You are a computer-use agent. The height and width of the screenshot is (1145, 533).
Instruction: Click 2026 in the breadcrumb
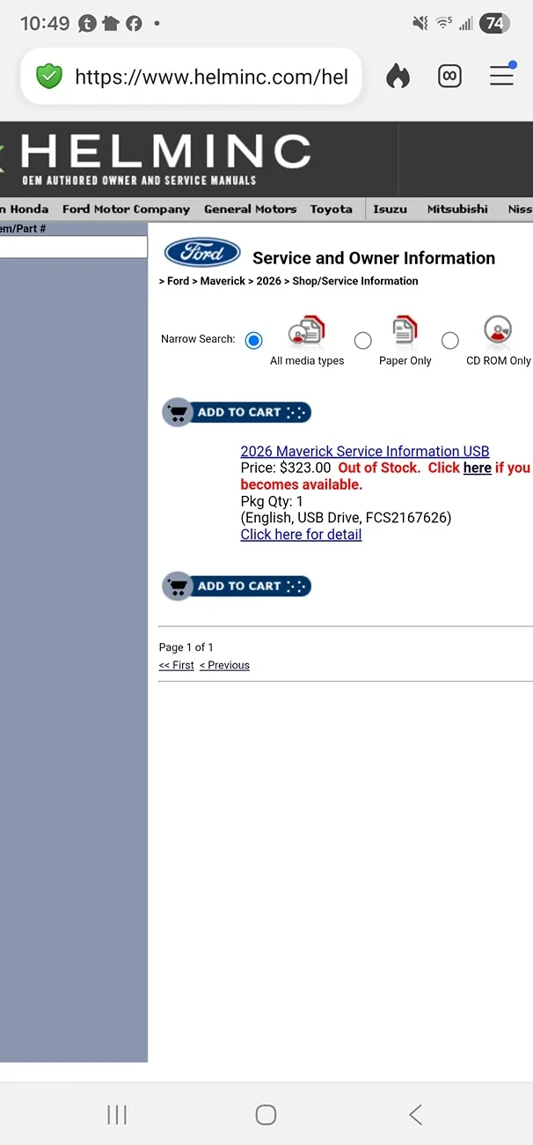(268, 282)
